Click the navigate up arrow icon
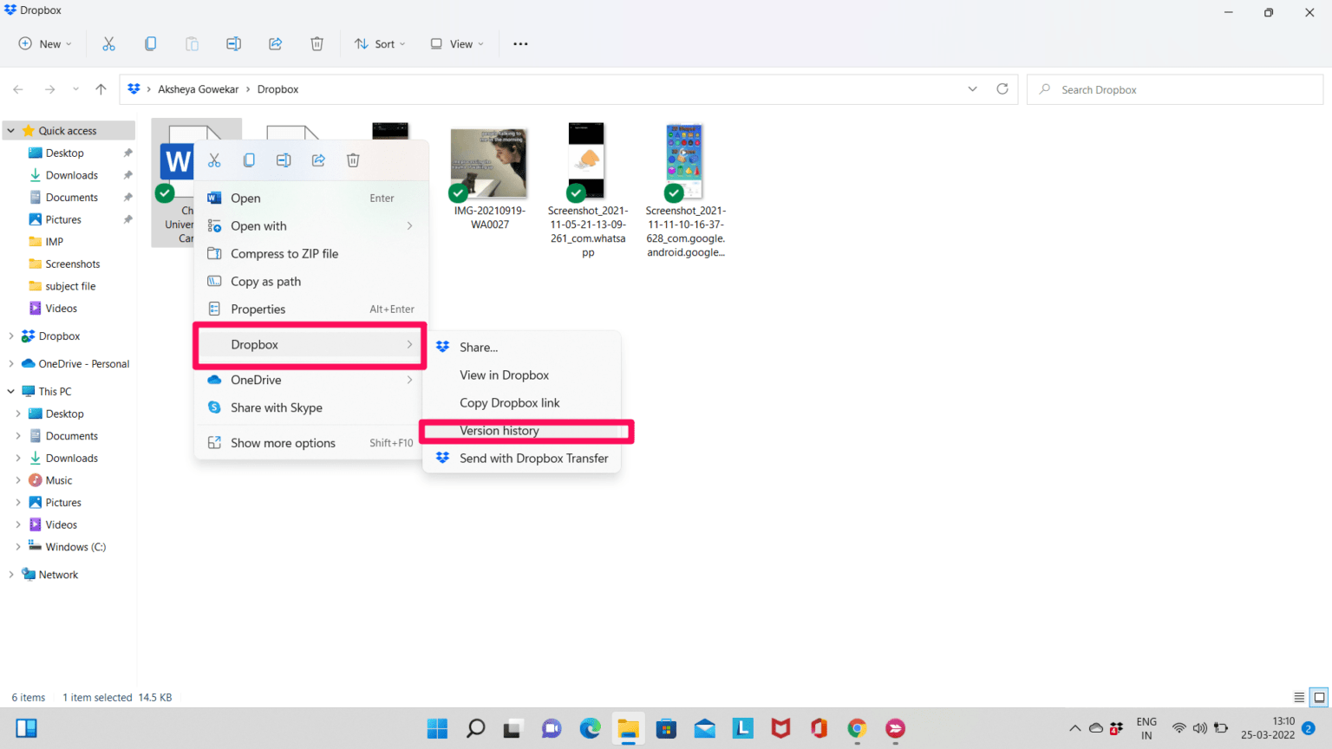1332x749 pixels. [x=101, y=88]
